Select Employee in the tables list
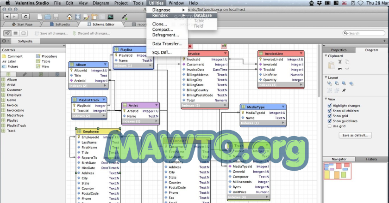The image size is (389, 203). pos(14,95)
